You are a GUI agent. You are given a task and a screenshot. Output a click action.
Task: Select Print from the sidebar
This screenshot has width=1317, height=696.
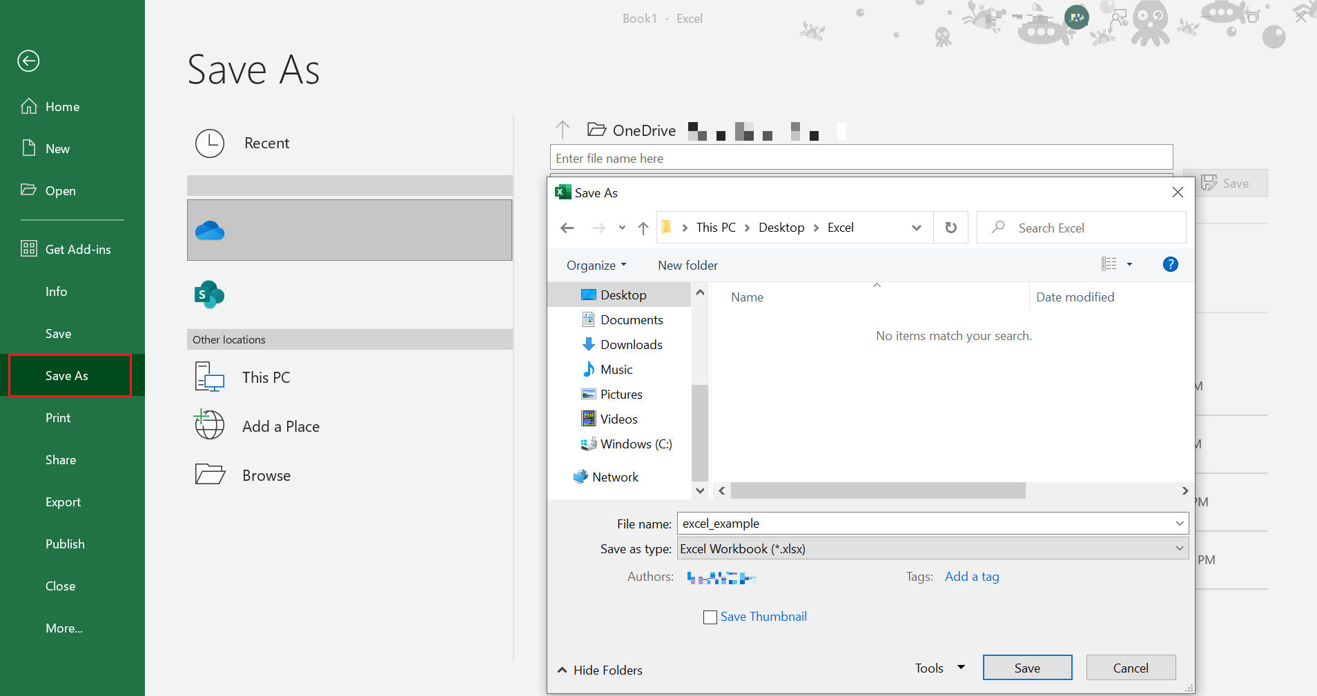click(x=58, y=417)
